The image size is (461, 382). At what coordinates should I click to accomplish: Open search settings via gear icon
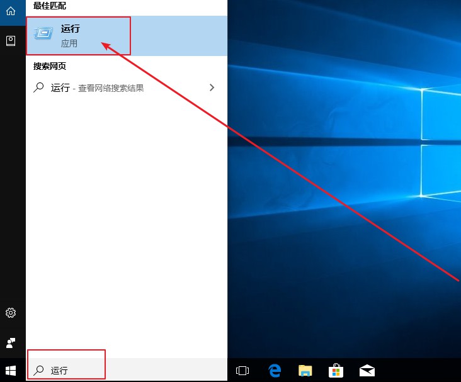(11, 313)
